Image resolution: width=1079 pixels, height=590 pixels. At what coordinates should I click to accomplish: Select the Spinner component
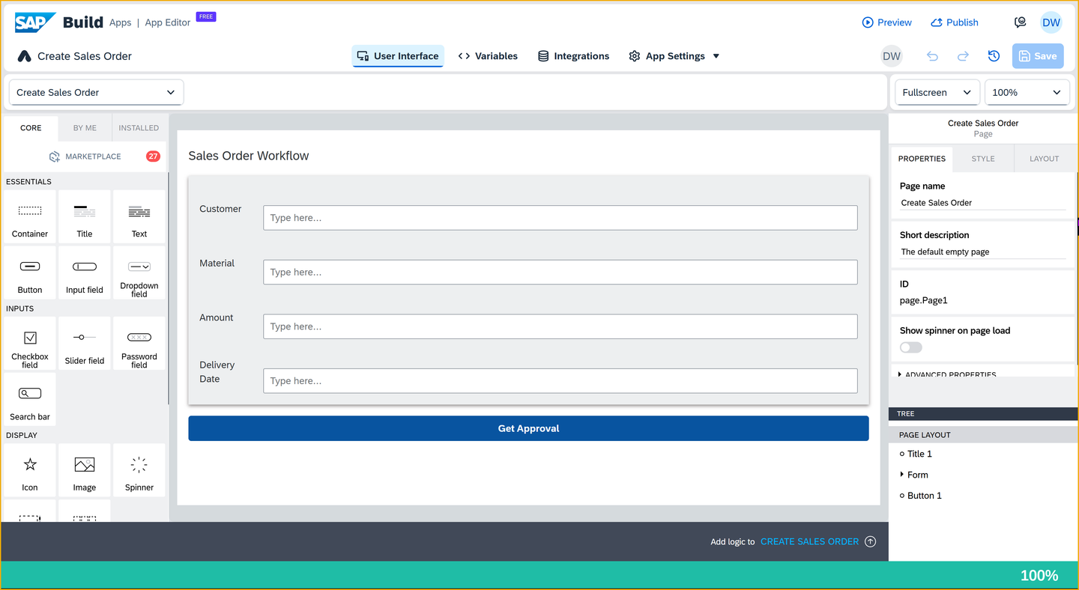pyautogui.click(x=139, y=470)
